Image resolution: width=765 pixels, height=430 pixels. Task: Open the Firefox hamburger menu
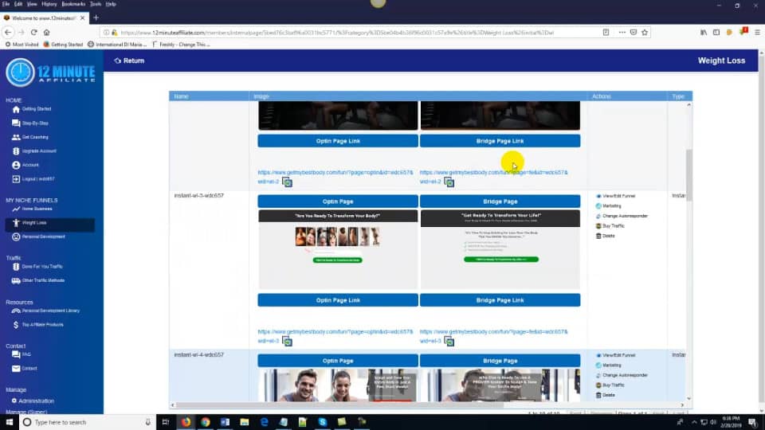click(x=757, y=33)
